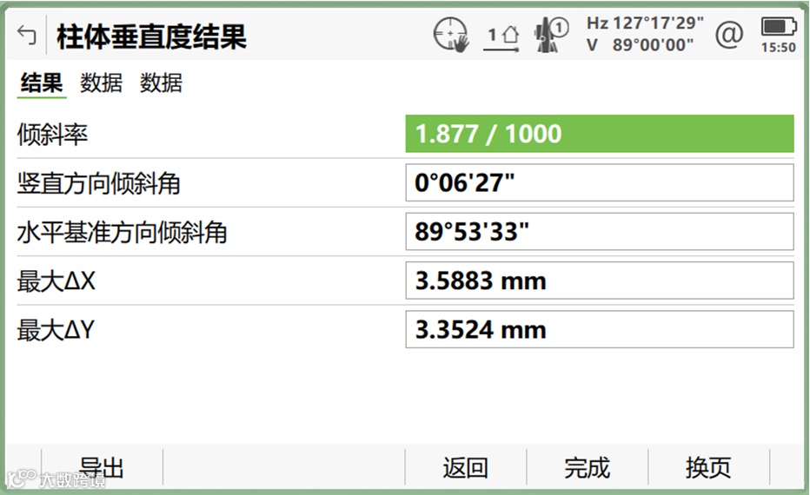Select the 89°53'33" horizontal tilt angle field
The height and width of the screenshot is (495, 810).
click(599, 232)
